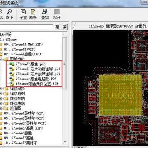Click the open folder icon beside 图纸点位
The width and height of the screenshot is (148, 148).
tap(6, 59)
